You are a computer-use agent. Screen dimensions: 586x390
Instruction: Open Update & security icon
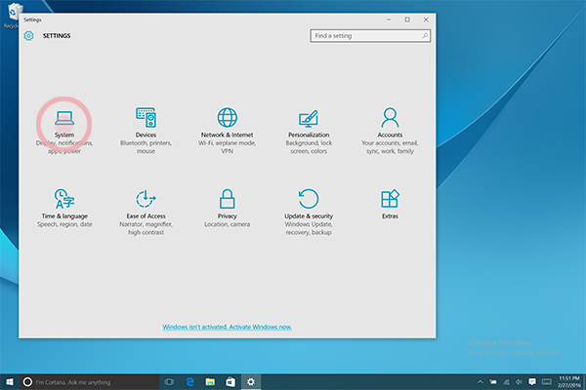[309, 199]
